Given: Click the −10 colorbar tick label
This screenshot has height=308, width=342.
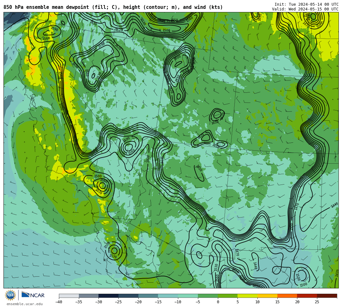Looking at the screenshot, I should tap(178, 302).
